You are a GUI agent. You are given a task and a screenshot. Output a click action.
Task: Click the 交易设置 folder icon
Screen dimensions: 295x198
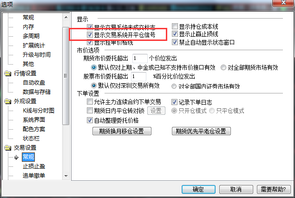point(8,148)
